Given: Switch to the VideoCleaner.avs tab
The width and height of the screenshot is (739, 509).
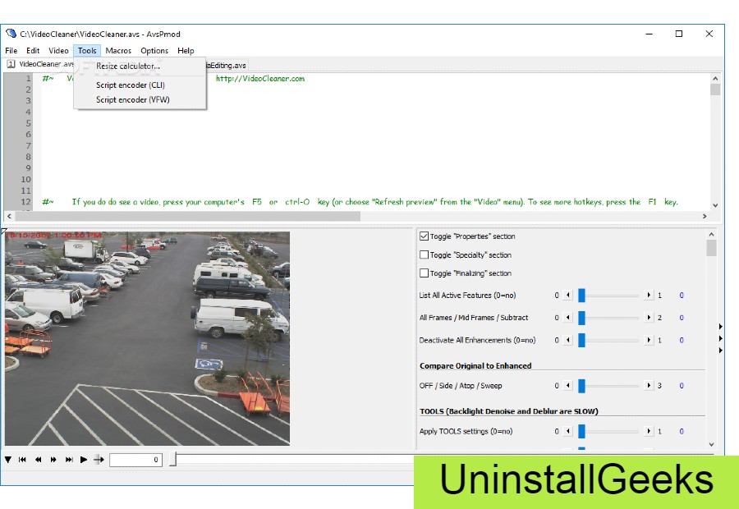Looking at the screenshot, I should (40, 64).
